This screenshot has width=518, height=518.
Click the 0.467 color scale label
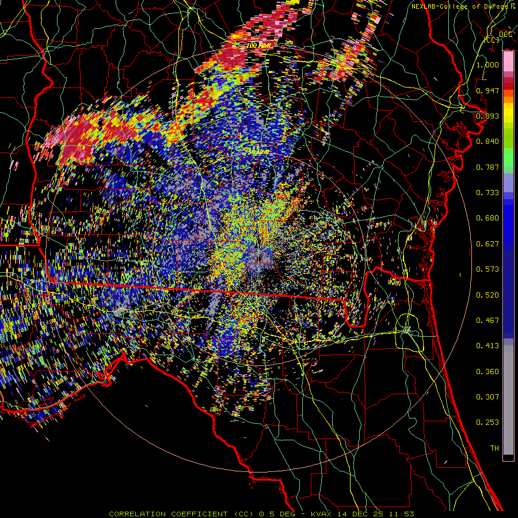click(x=487, y=321)
